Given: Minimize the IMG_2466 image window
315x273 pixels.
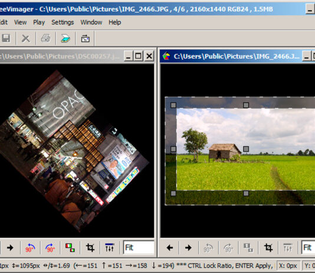Looking at the screenshot, I should click(x=307, y=56).
